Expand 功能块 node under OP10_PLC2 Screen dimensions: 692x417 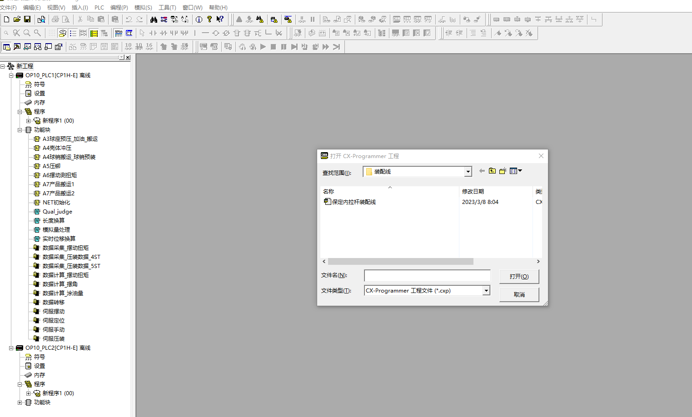20,402
